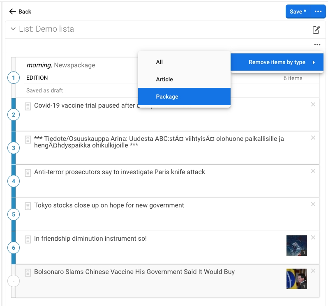The height and width of the screenshot is (306, 328).
Task: Collapse the List: Demo lista chevron
Action: click(13, 29)
